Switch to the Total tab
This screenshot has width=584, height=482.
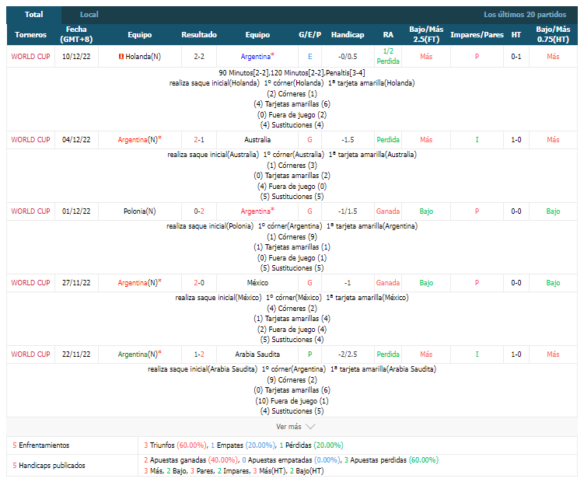tap(34, 15)
